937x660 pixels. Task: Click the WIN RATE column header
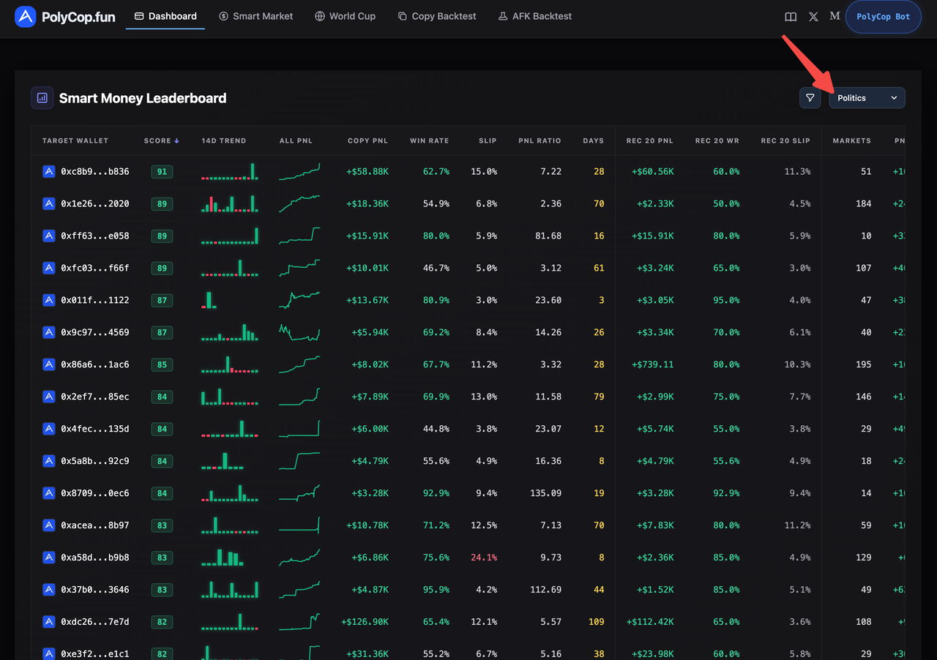(429, 140)
